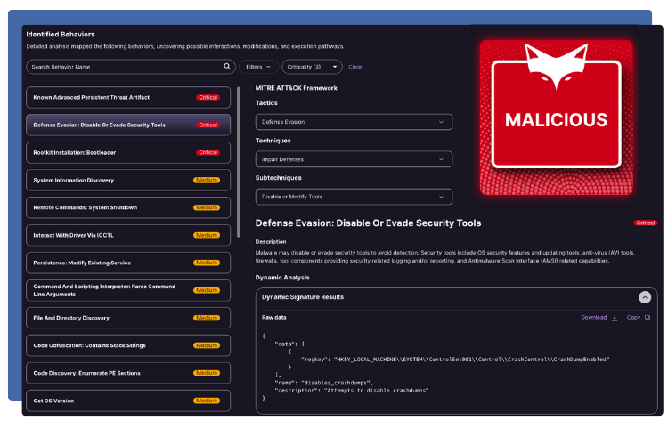The height and width of the screenshot is (445, 668).
Task: Click the regkey CrashDumpEnabled line in raw data
Action: click(454, 360)
